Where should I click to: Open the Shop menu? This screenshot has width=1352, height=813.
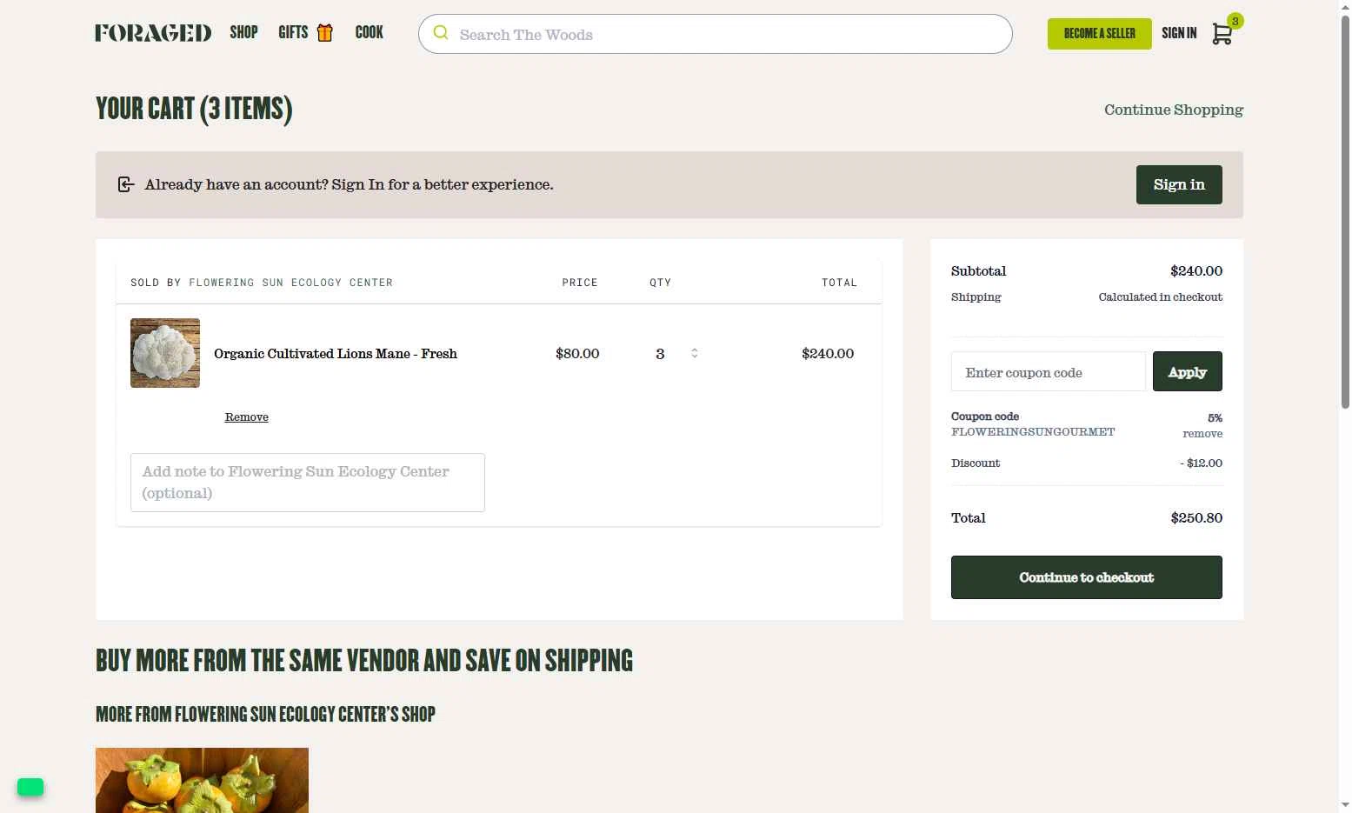[243, 32]
